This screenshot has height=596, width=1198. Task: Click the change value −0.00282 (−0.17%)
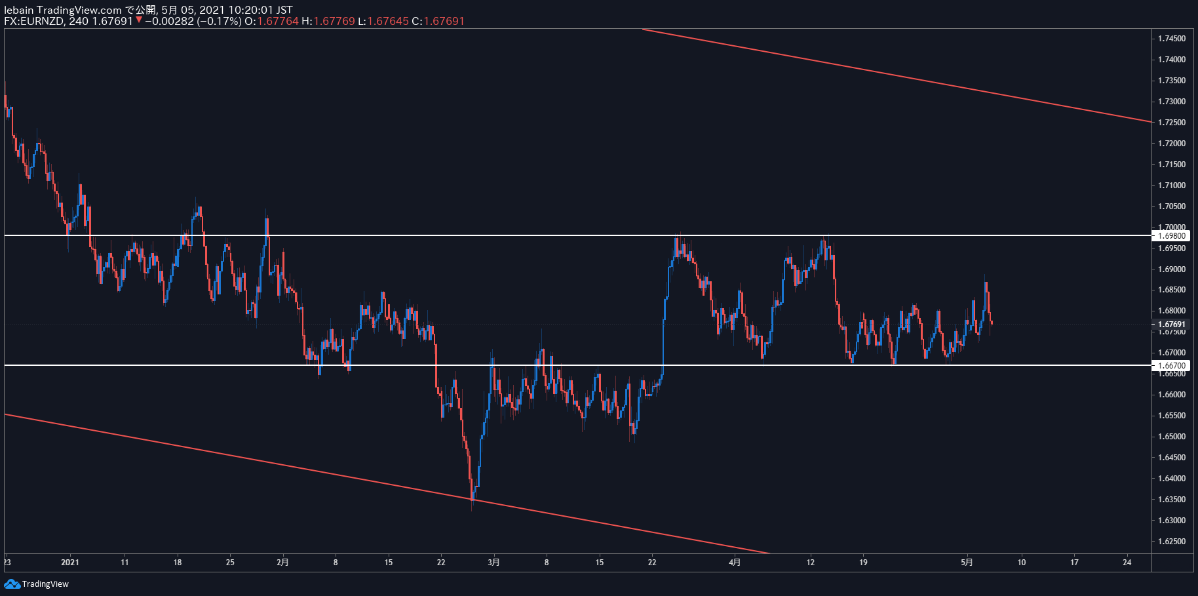point(193,21)
